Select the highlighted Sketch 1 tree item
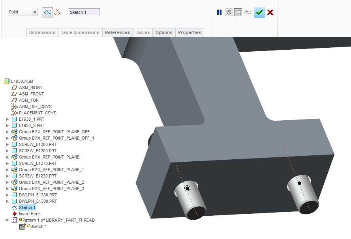Image resolution: width=351 pixels, height=239 pixels. [x=27, y=207]
